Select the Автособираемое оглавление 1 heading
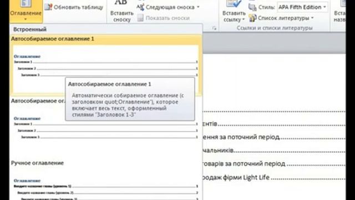Screen dimensions: 355x200 coord(53,39)
